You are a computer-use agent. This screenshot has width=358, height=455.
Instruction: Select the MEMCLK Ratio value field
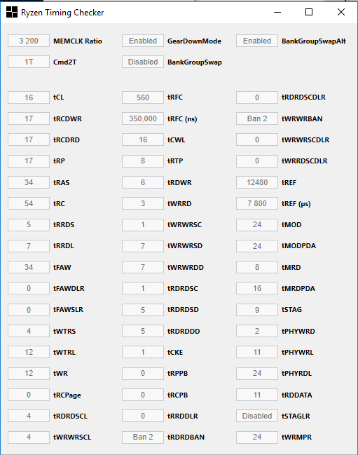(29, 41)
